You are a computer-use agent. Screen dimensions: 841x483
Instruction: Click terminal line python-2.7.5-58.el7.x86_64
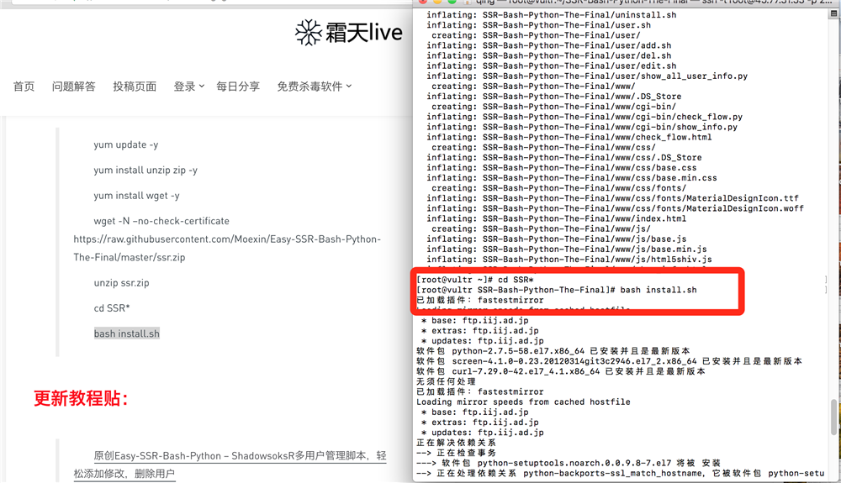point(553,351)
